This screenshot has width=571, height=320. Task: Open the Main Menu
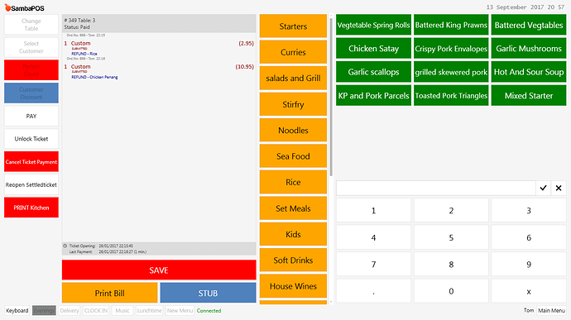pos(551,311)
